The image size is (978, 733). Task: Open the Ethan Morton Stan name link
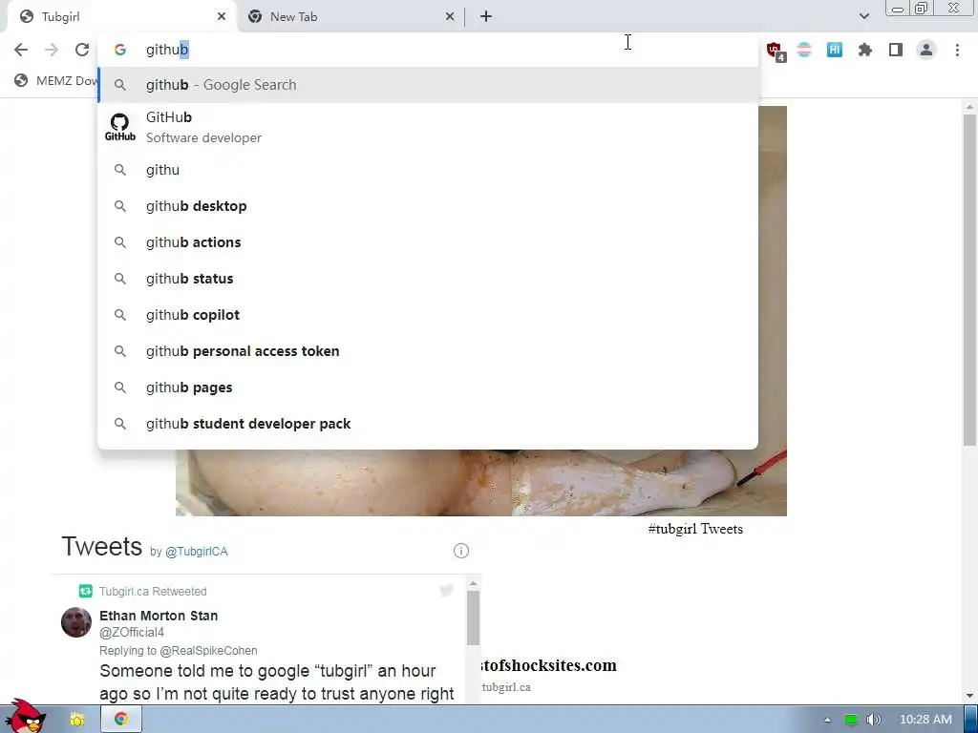pos(159,616)
